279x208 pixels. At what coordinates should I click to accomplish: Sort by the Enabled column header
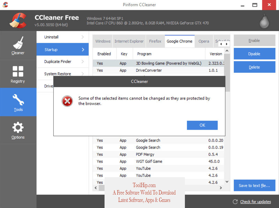(x=104, y=54)
